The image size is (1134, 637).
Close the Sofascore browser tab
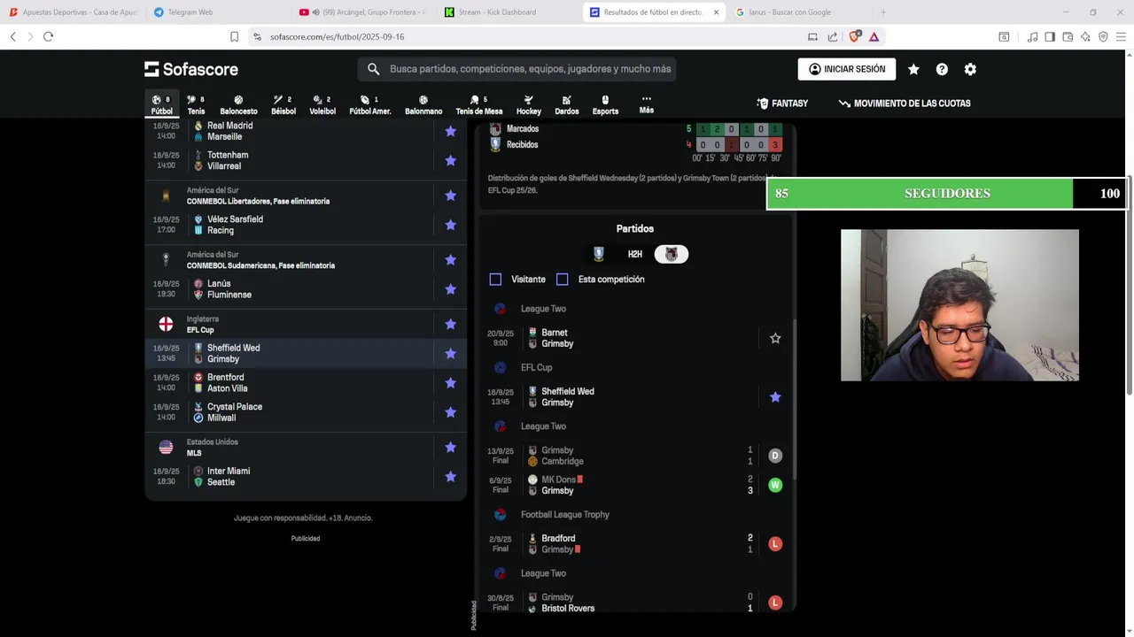click(716, 12)
